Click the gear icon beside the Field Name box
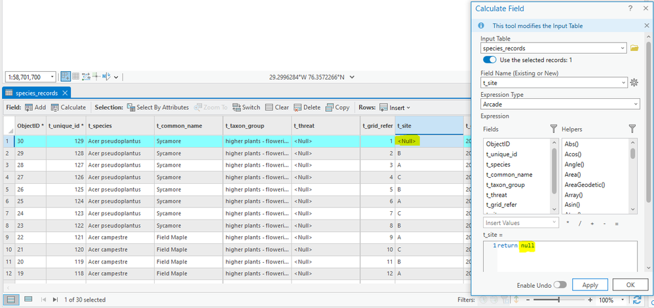654x308 pixels. (x=634, y=82)
